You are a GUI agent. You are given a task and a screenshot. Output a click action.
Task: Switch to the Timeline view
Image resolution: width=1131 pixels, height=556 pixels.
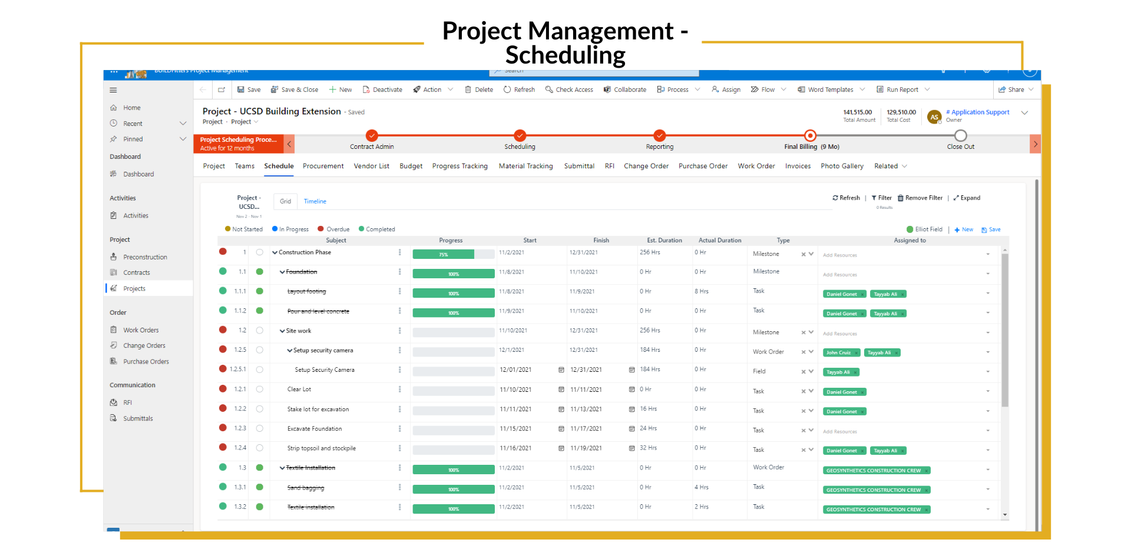315,201
